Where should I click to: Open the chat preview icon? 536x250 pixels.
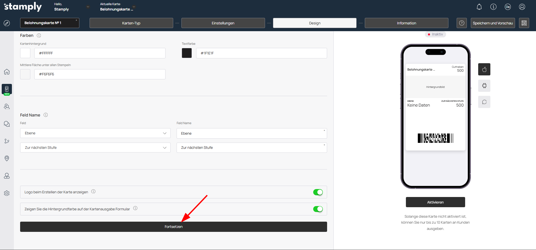[x=484, y=102]
